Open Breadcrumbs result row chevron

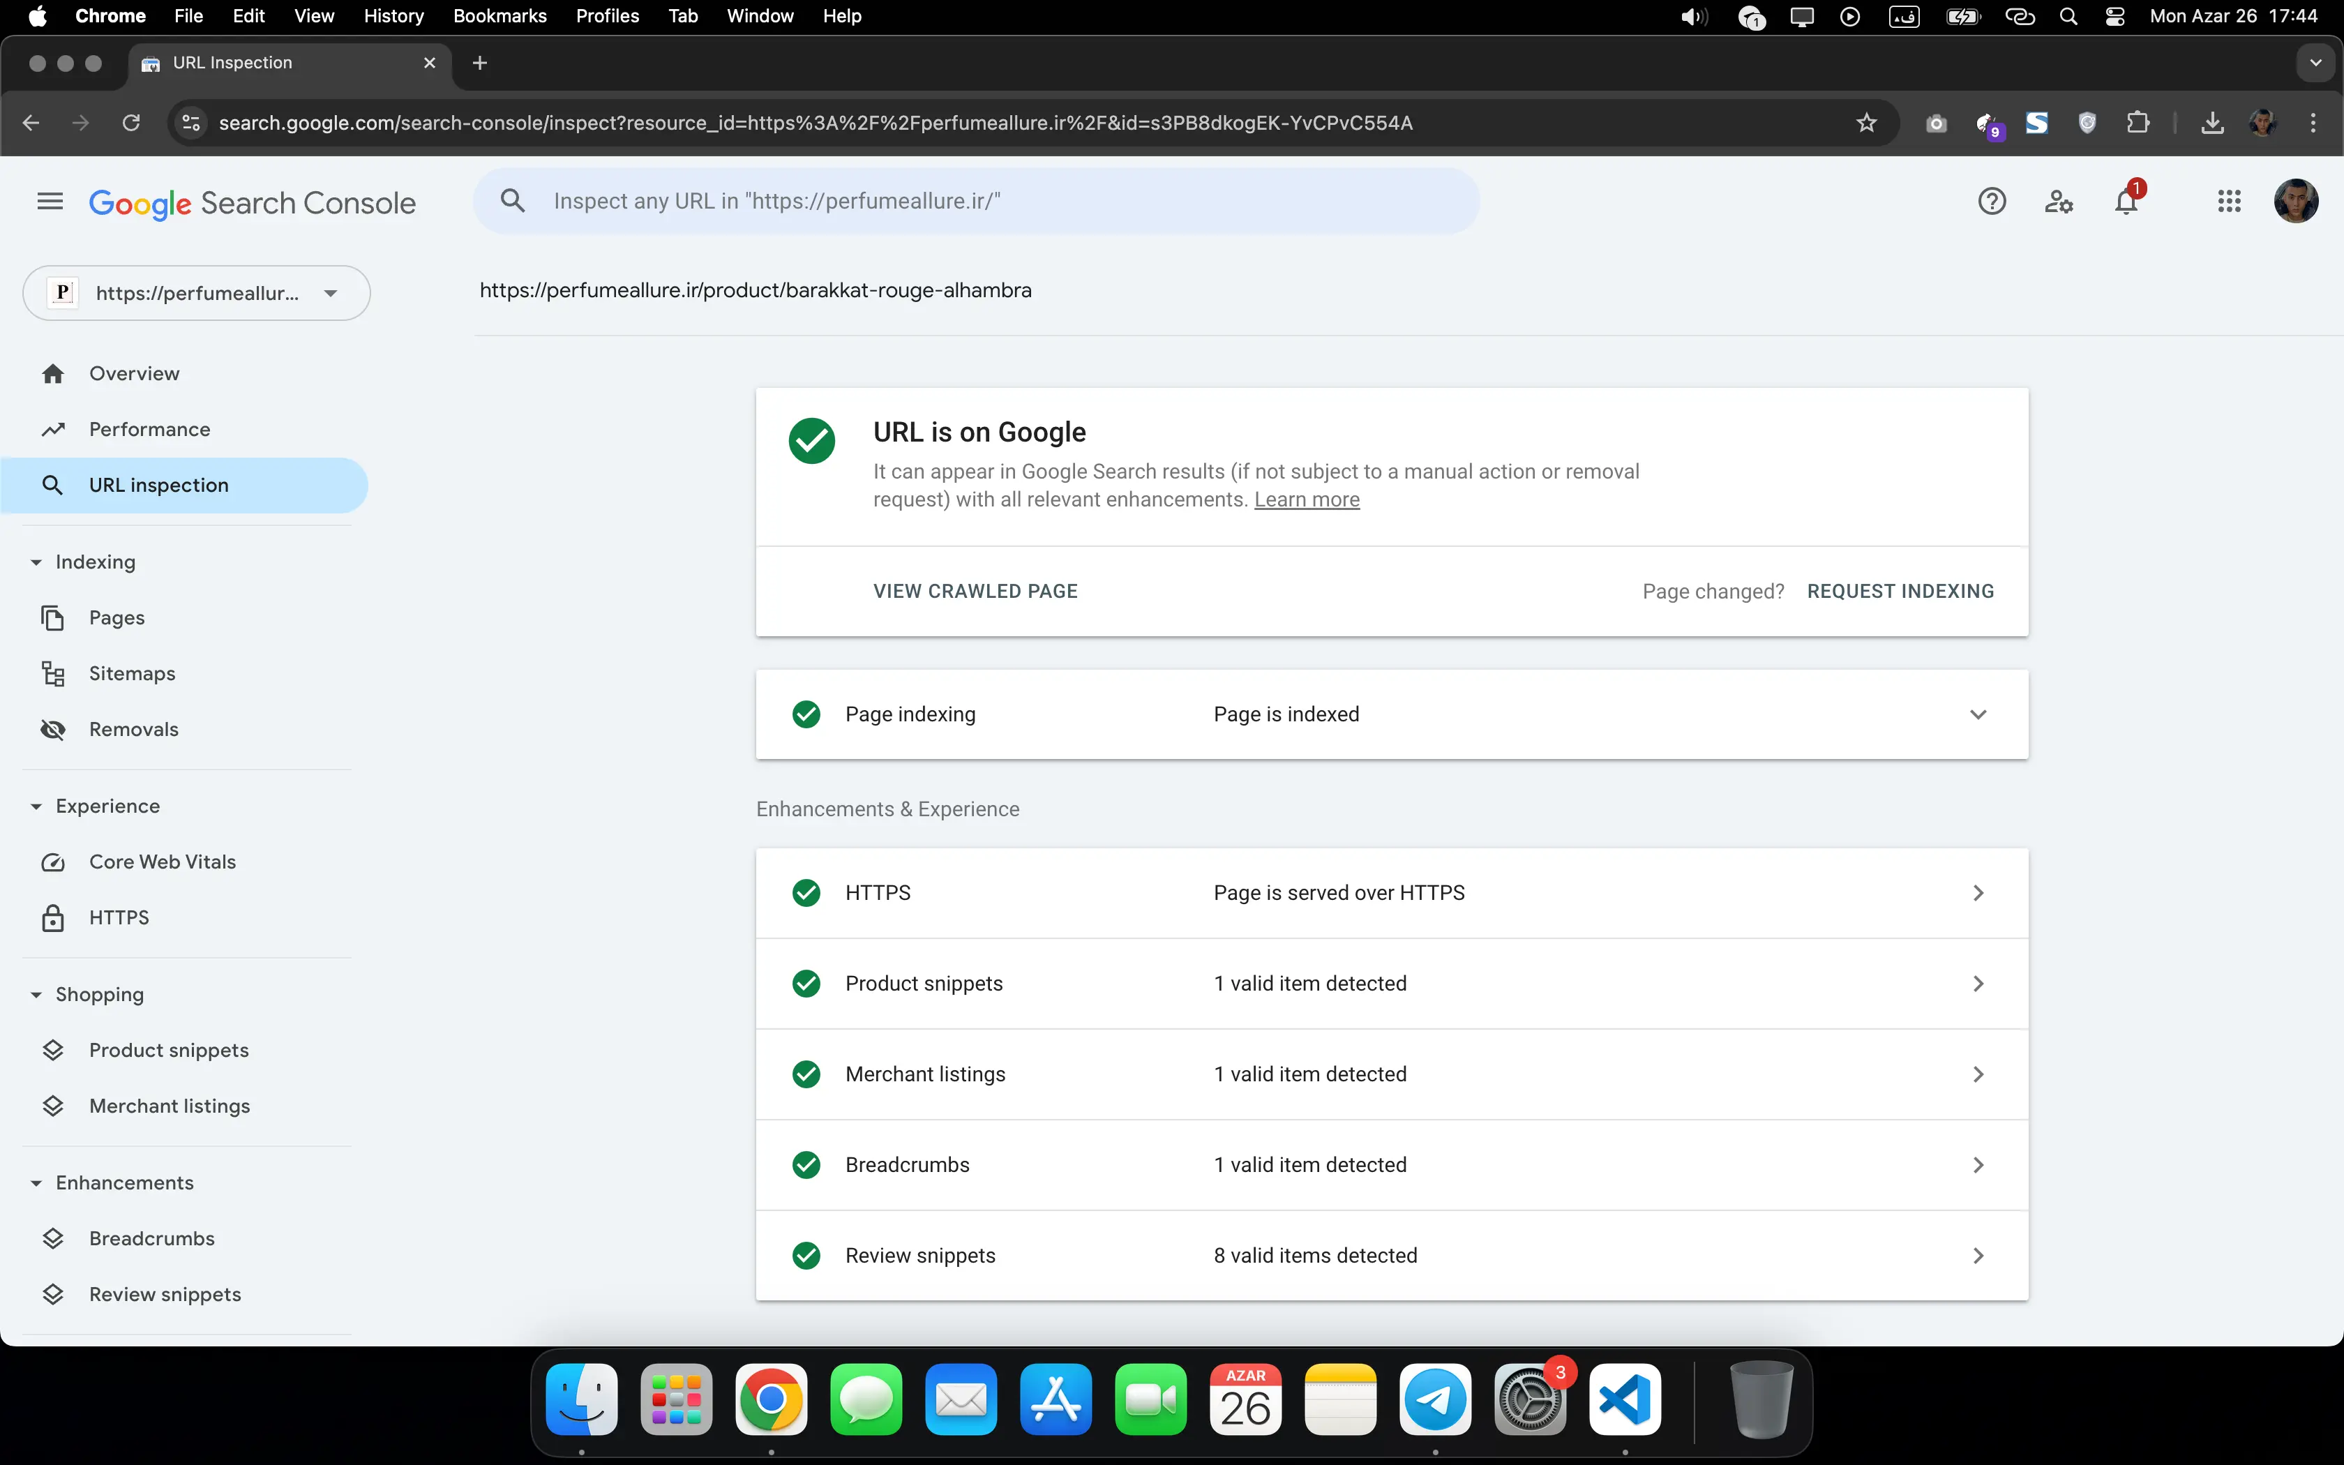[x=1978, y=1164]
